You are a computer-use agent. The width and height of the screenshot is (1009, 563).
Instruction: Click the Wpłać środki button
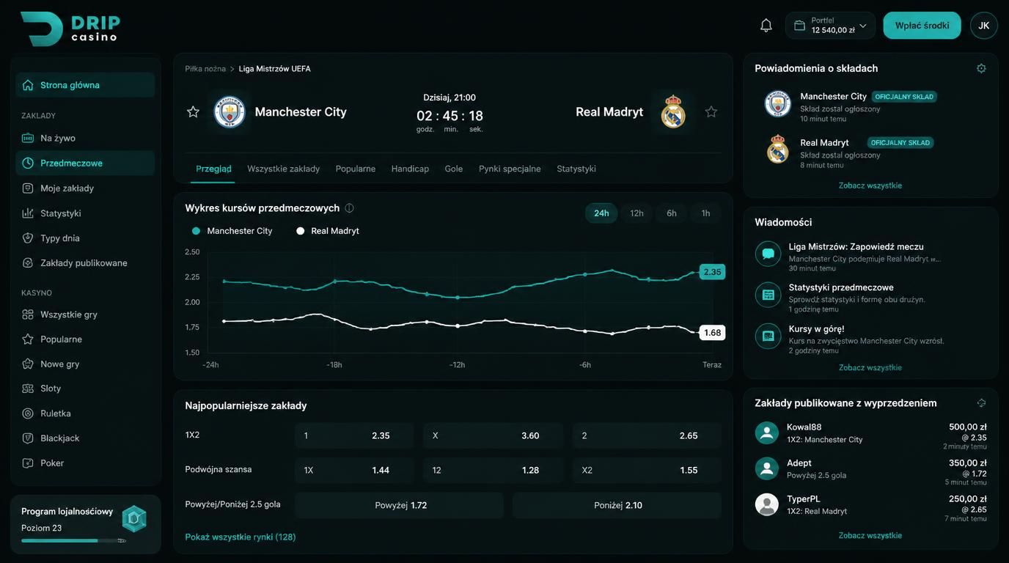pos(922,26)
